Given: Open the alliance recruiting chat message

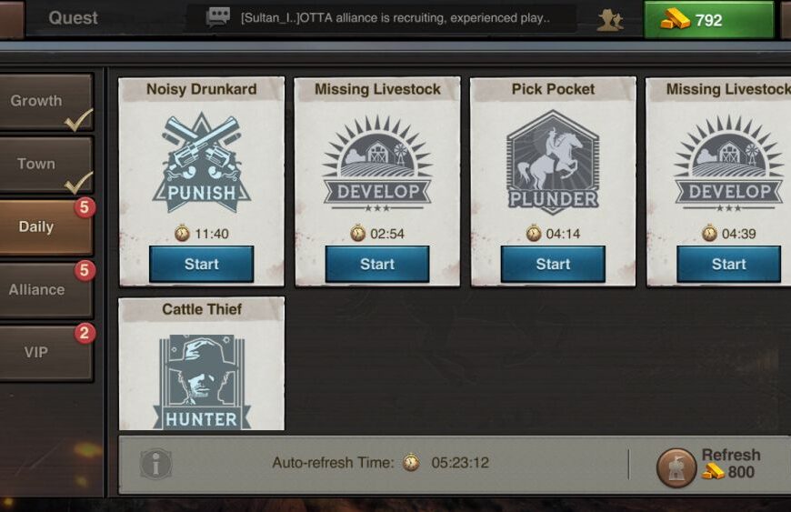Looking at the screenshot, I should tap(395, 18).
